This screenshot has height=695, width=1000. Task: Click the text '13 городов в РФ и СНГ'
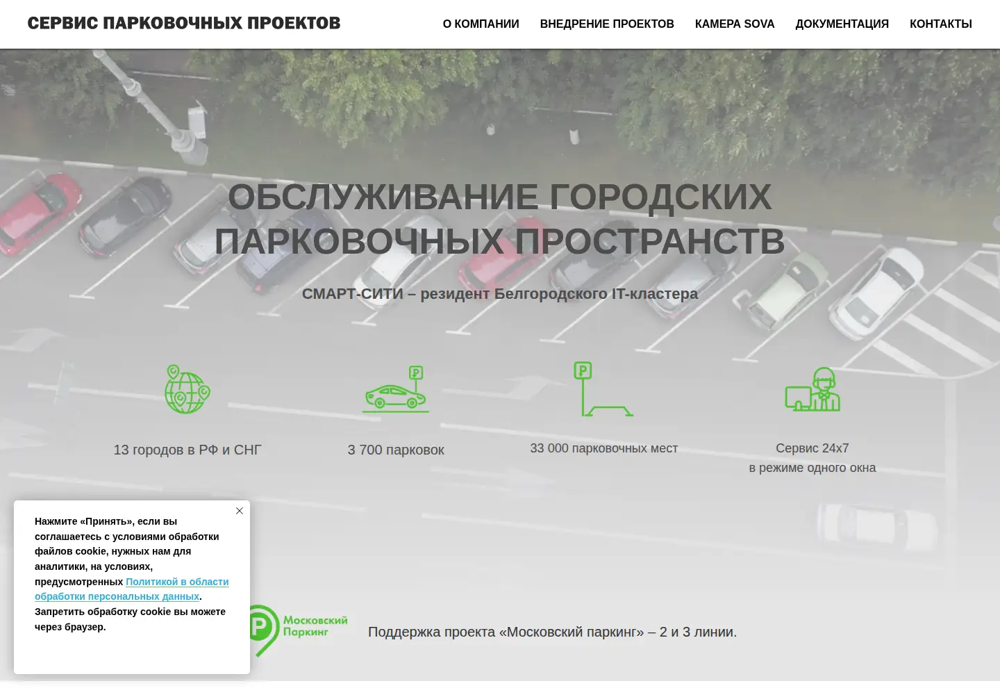click(x=187, y=450)
